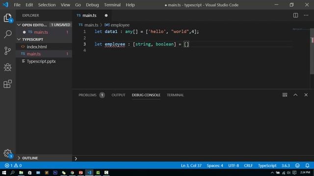Open File Explorer from the taskbar
Image resolution: width=314 pixels, height=176 pixels.
(21, 173)
